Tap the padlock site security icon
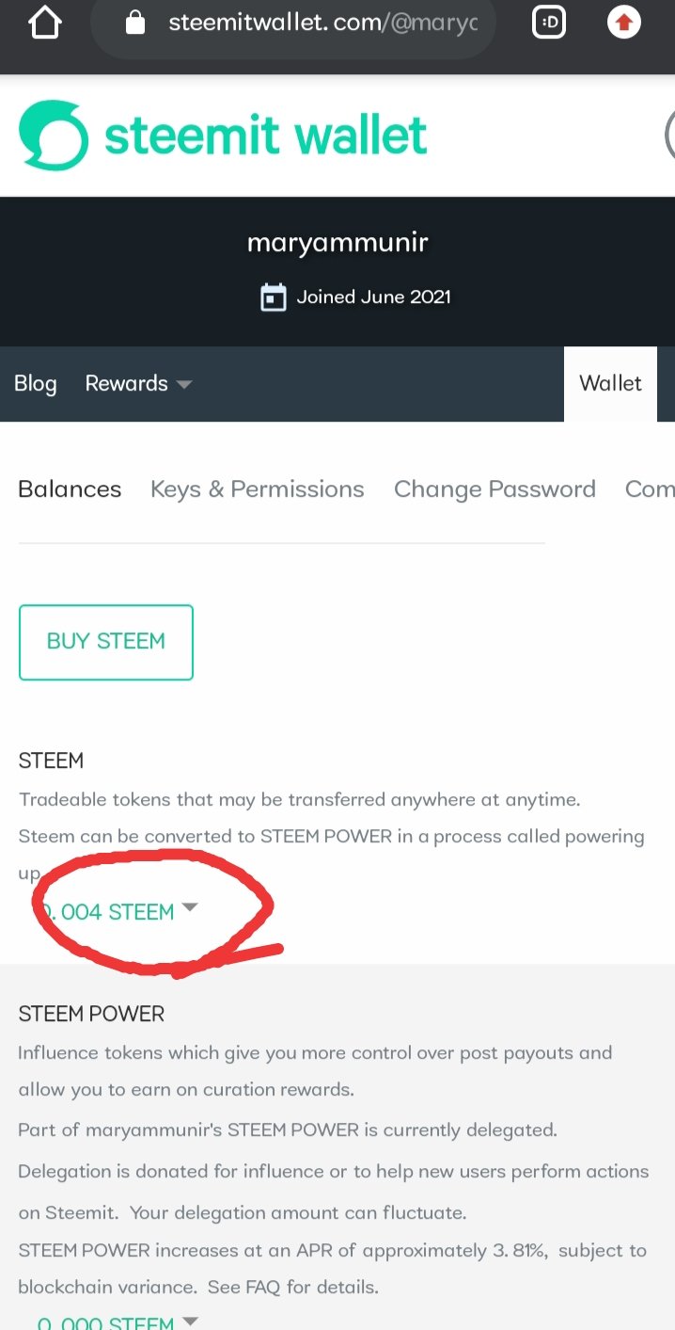Image resolution: width=675 pixels, height=1330 pixels. (135, 23)
